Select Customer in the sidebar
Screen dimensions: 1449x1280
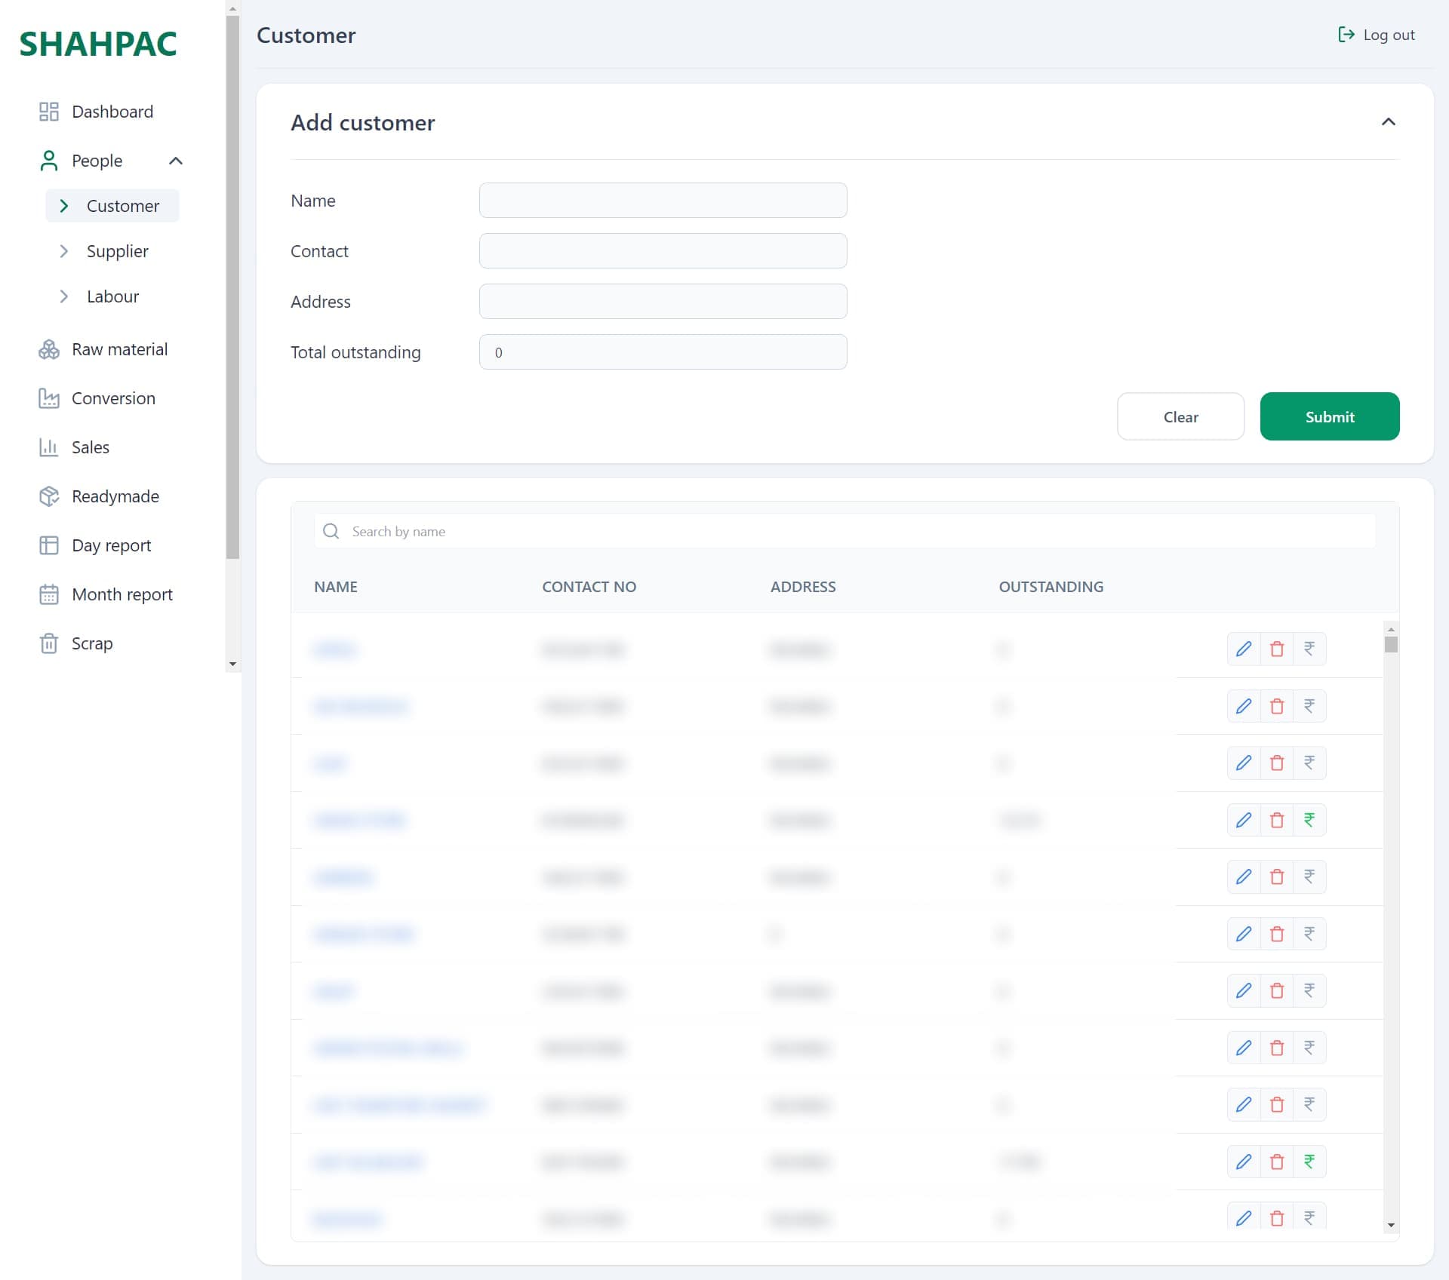[112, 206]
